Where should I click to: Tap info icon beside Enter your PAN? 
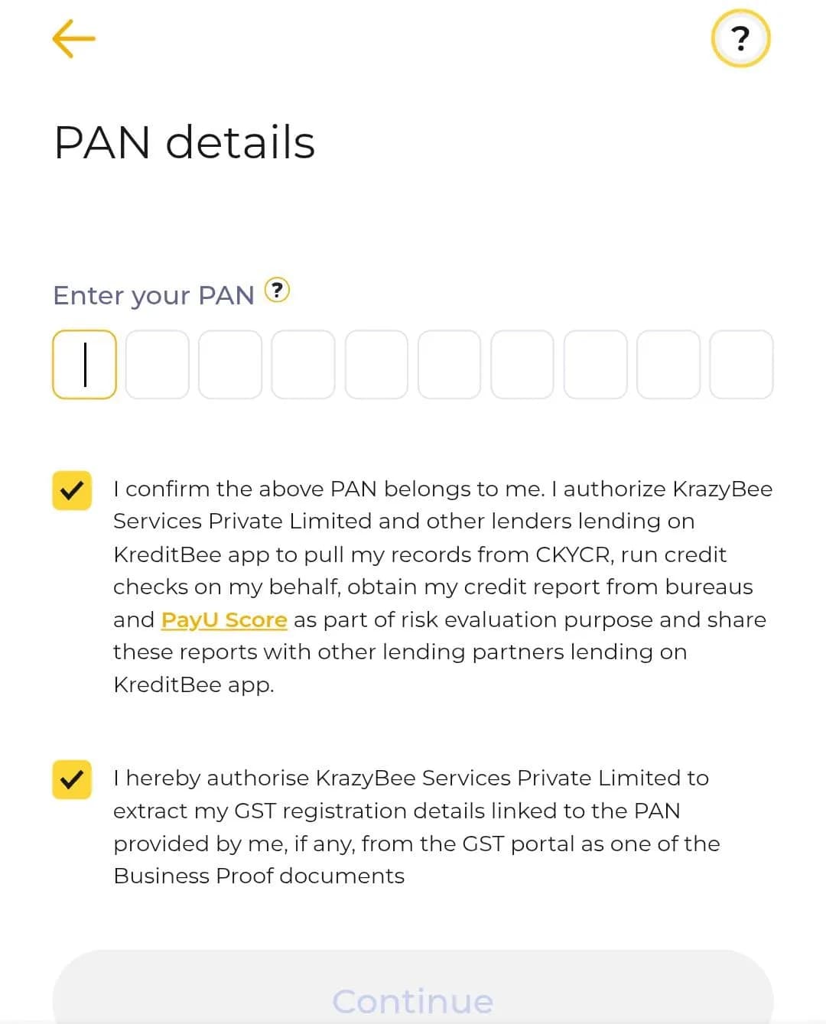pos(277,291)
